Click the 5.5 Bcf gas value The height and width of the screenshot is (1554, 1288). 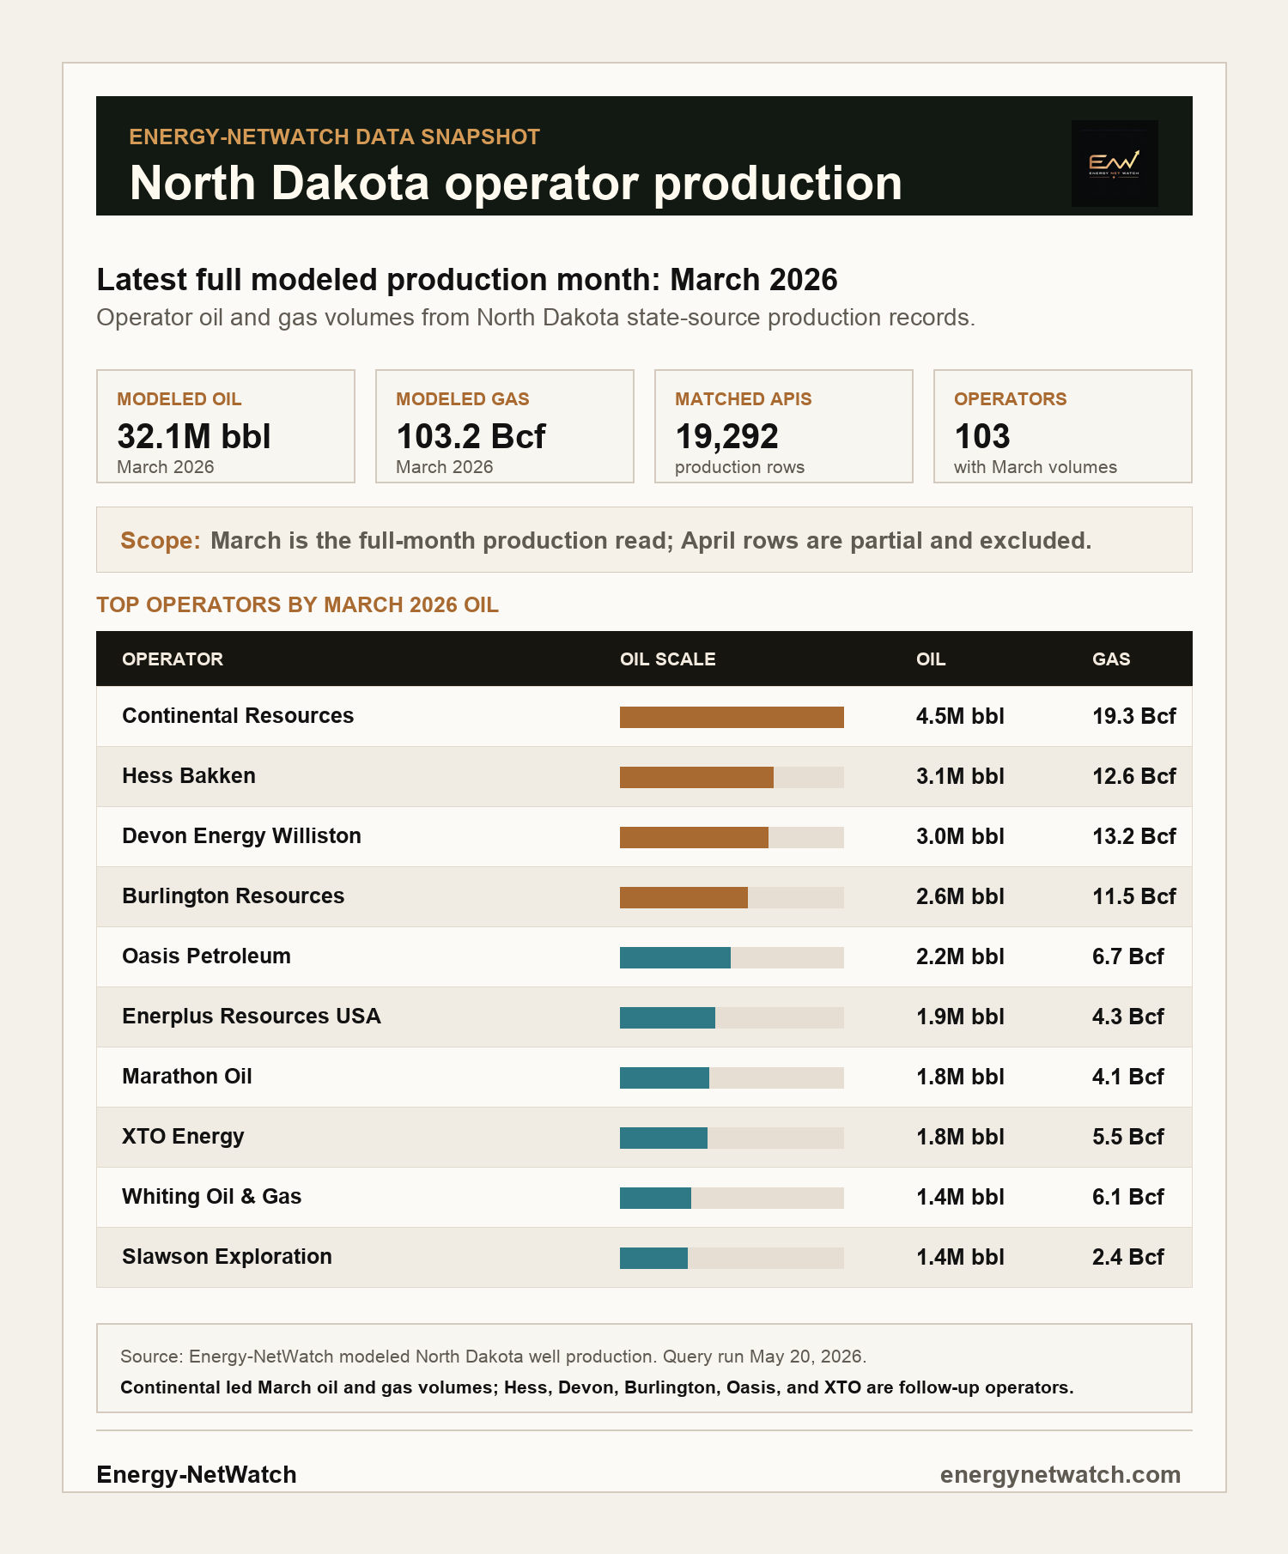[1127, 1137]
